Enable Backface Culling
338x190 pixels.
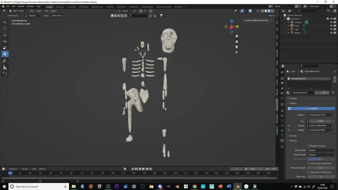click(308, 146)
